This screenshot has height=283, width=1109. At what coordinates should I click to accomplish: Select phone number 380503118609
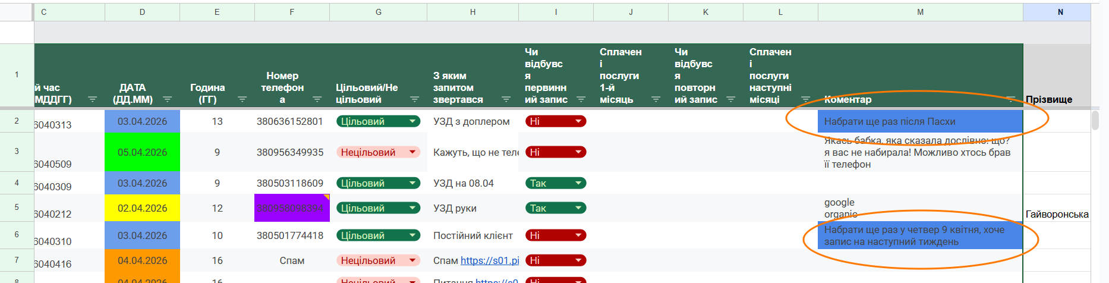[x=292, y=183]
